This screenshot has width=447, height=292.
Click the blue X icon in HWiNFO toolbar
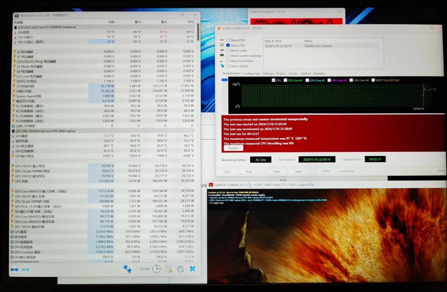click(192, 269)
